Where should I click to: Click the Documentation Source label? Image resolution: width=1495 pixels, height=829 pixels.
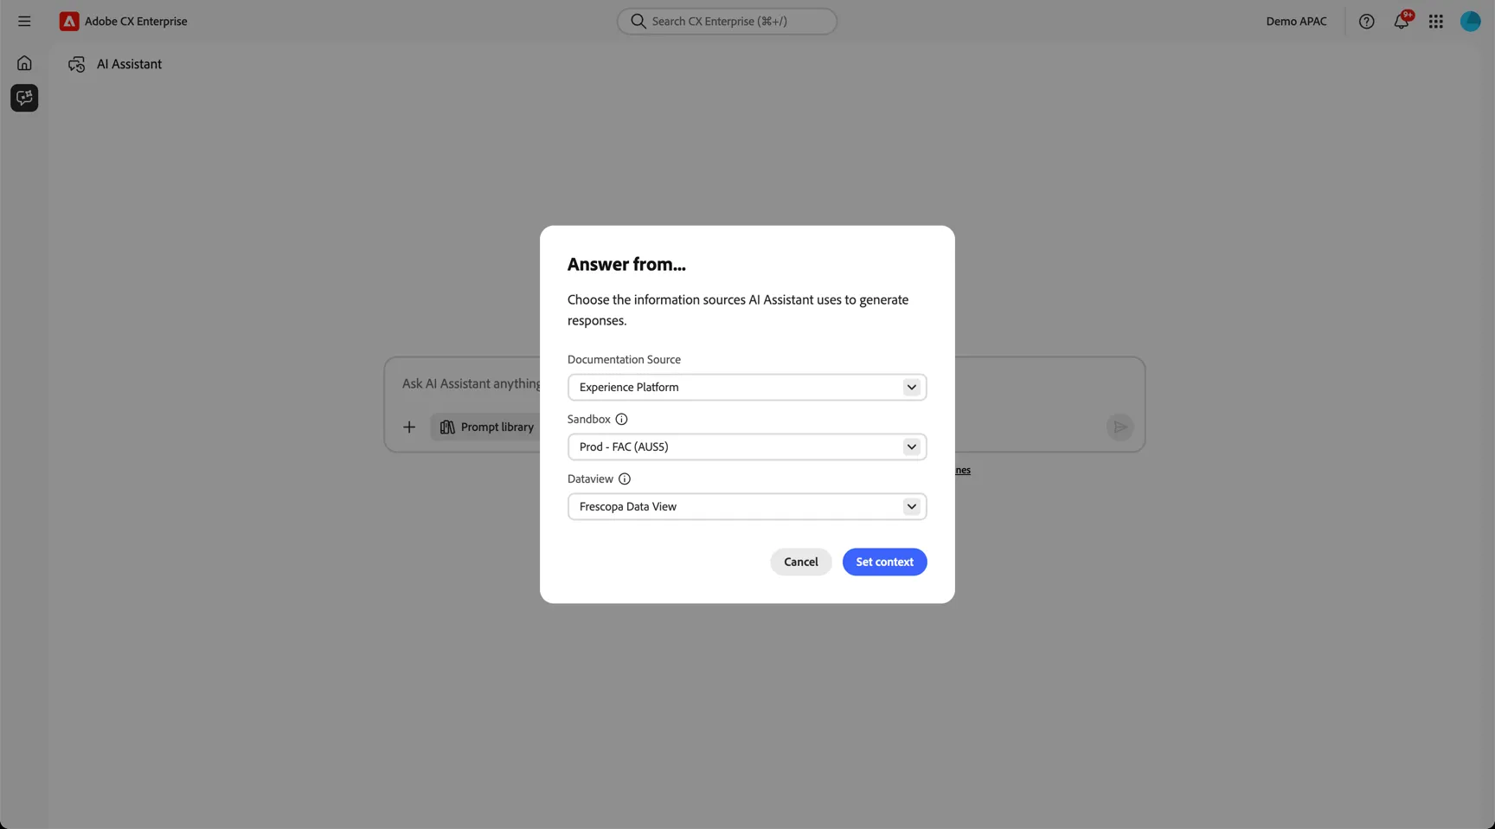[x=624, y=359]
